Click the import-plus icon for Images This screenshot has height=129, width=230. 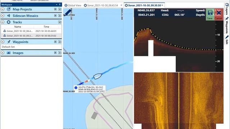tap(60, 53)
